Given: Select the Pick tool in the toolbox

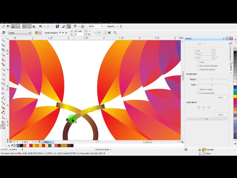Looking at the screenshot, I should 3,40.
